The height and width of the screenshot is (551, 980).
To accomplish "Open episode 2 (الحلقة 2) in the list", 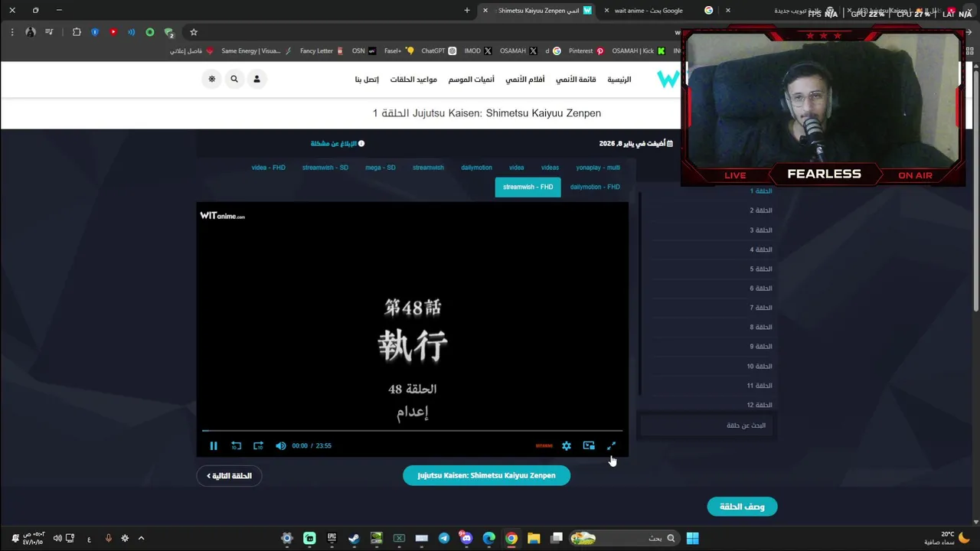I will [761, 210].
